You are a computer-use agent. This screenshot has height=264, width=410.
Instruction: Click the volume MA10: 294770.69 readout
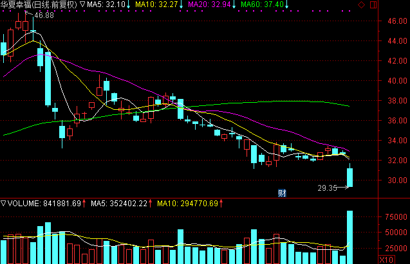(188, 204)
